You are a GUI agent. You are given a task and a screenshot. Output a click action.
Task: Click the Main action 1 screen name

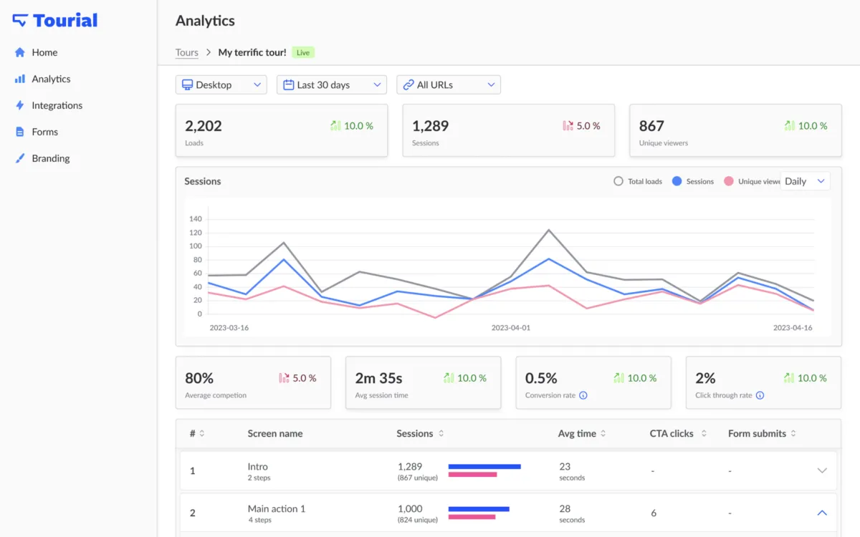(x=277, y=508)
